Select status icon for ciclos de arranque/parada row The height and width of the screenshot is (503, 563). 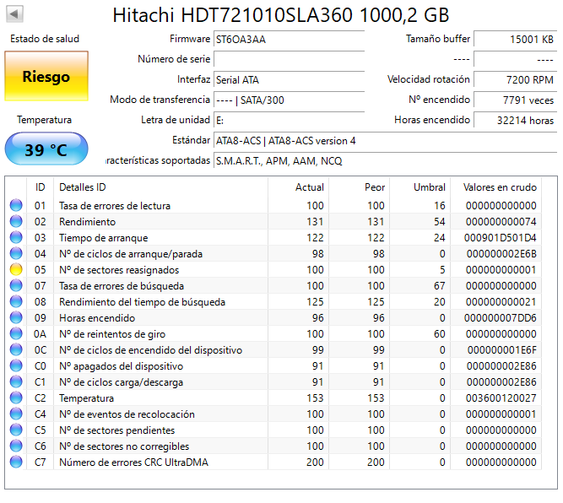(x=16, y=253)
